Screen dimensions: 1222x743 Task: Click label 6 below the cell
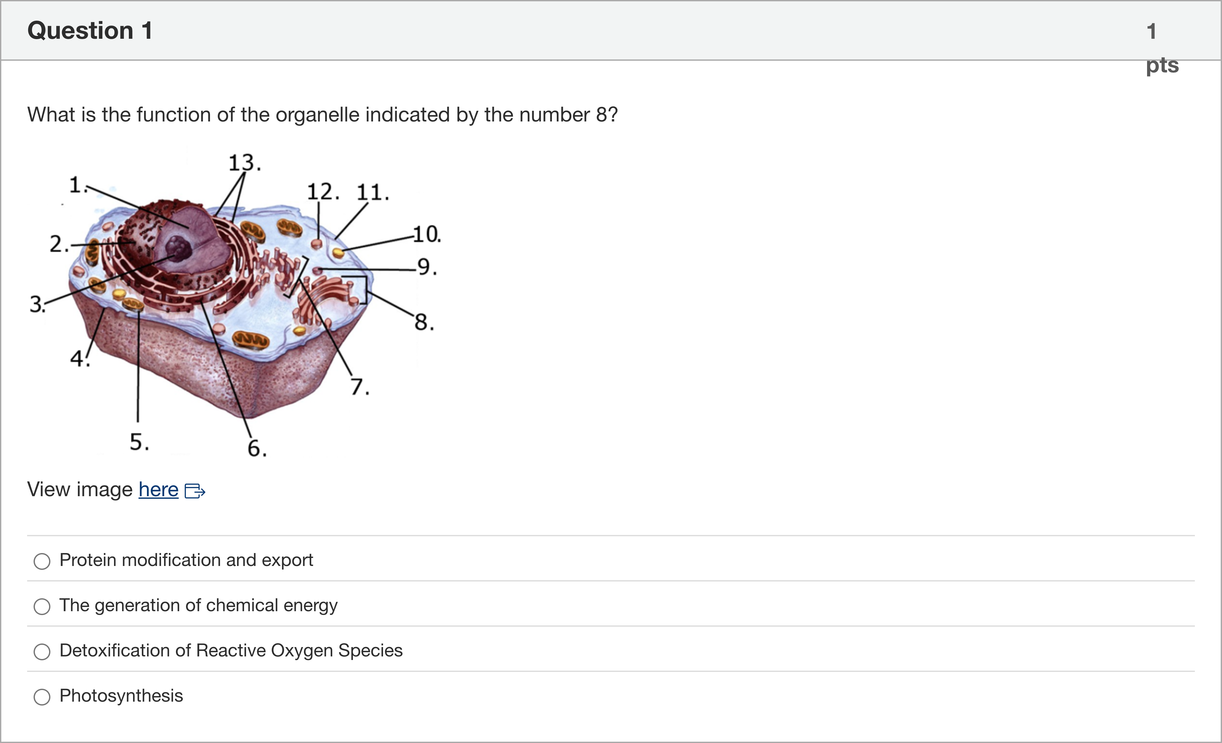(x=257, y=448)
